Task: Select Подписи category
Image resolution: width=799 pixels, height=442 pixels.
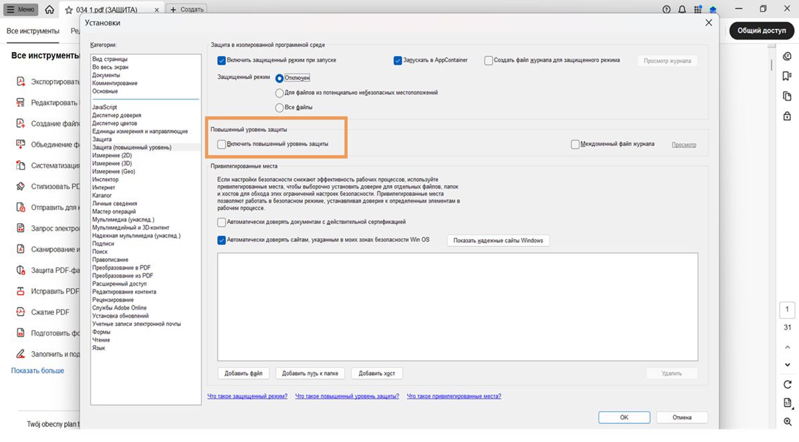Action: point(103,243)
